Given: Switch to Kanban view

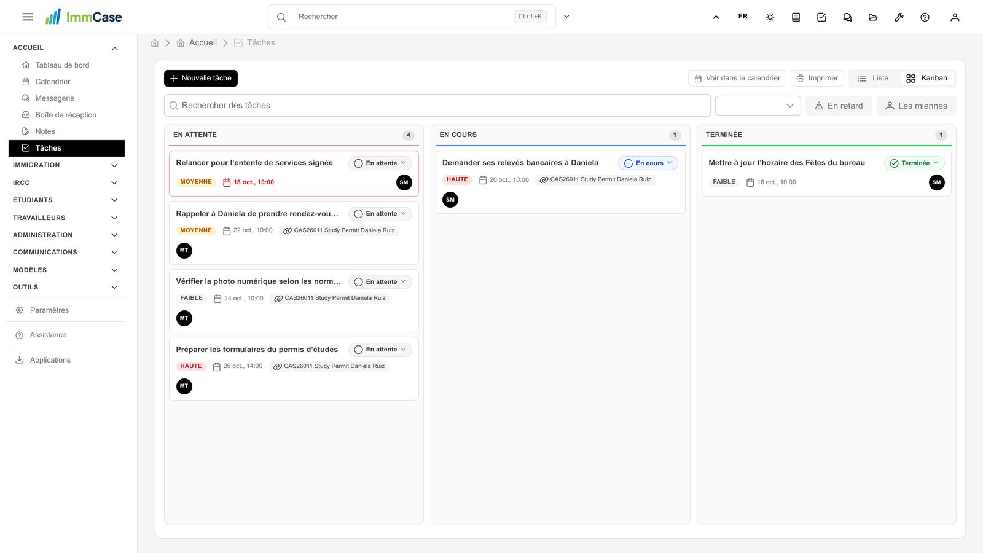Looking at the screenshot, I should pyautogui.click(x=926, y=78).
